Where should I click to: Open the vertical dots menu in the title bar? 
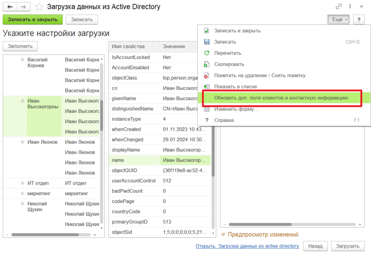(x=350, y=7)
